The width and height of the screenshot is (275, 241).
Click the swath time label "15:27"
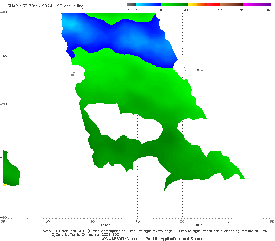105,225
